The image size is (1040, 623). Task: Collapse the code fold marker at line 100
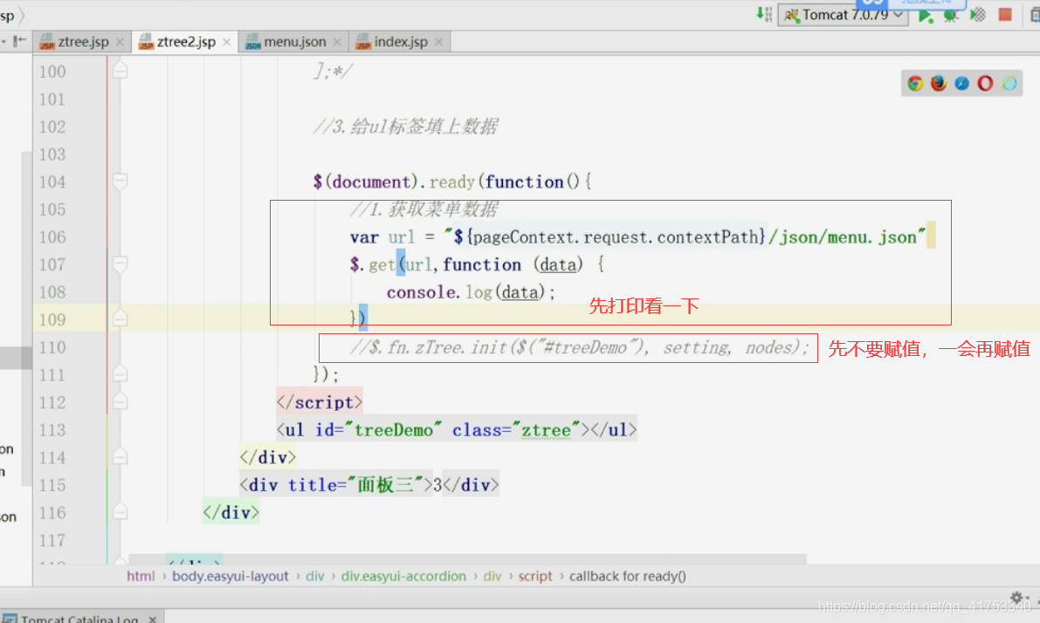(x=120, y=70)
